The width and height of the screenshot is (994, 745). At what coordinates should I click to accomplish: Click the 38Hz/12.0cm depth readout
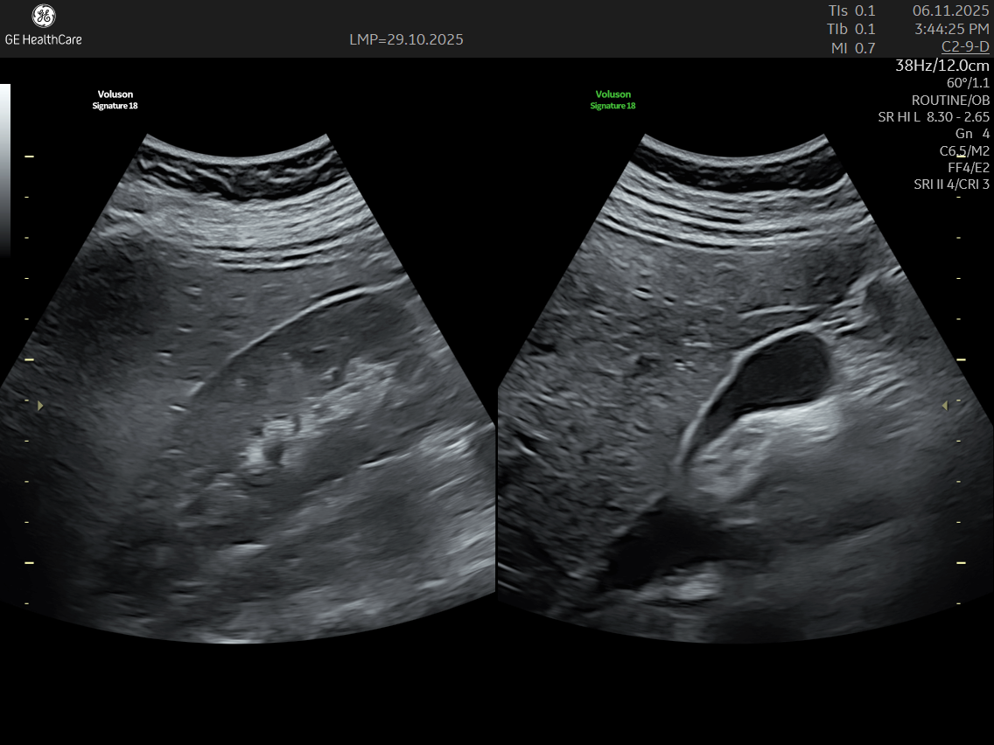[942, 66]
